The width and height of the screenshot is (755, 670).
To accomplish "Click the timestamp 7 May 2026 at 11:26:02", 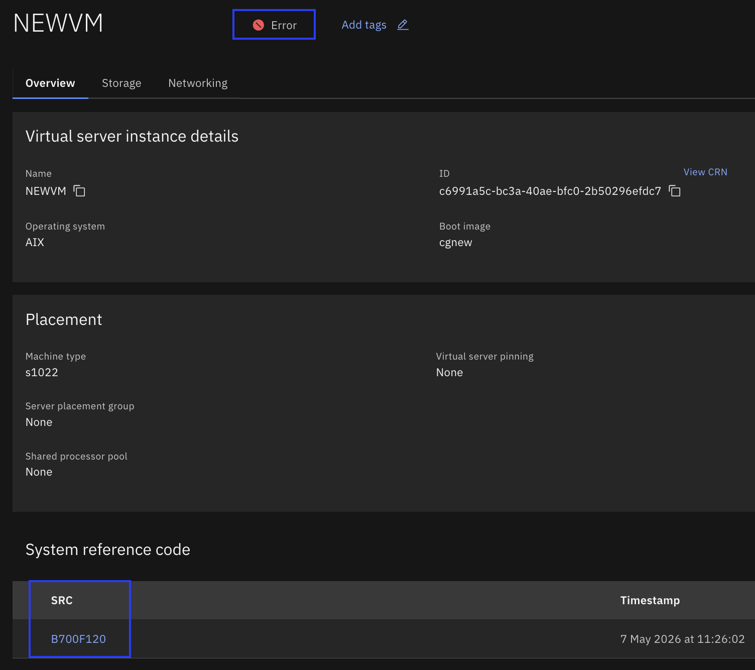I will [683, 639].
